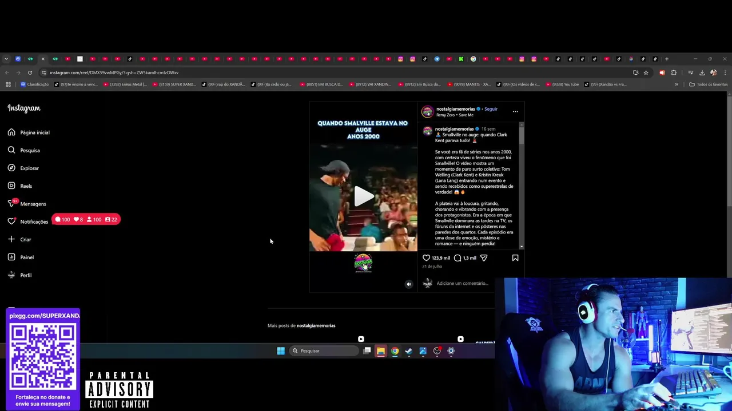Open Windows Task View

pyautogui.click(x=367, y=351)
